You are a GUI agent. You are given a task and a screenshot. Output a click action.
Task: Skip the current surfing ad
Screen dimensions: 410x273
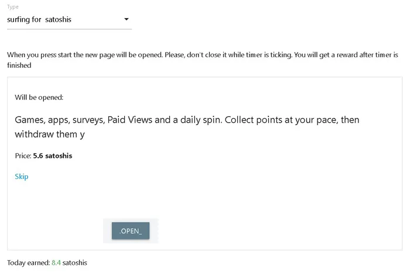pyautogui.click(x=22, y=177)
